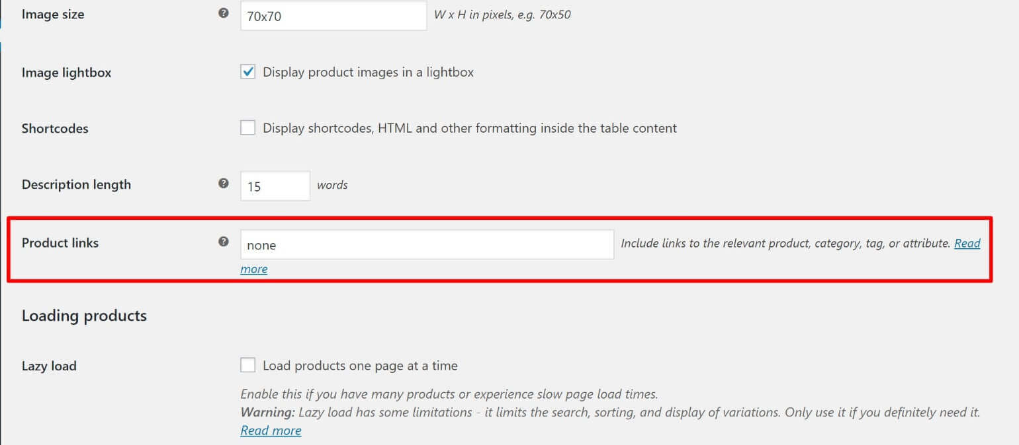Click the Description length setting label

76,185
